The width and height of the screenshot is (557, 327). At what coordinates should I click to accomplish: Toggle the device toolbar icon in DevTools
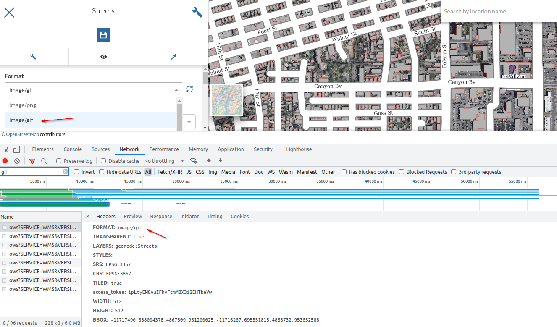[16, 149]
